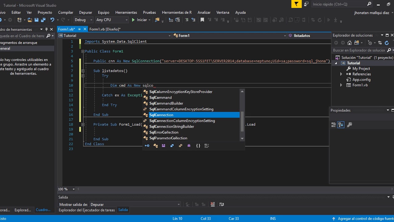Switch to the Form1.vb [Diseño]* tab
This screenshot has width=394, height=222.
click(x=105, y=29)
